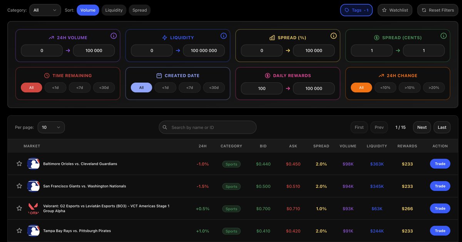Viewport: 462px width, 242px height.
Task: Click the REWARDS column header
Action: 407,146
